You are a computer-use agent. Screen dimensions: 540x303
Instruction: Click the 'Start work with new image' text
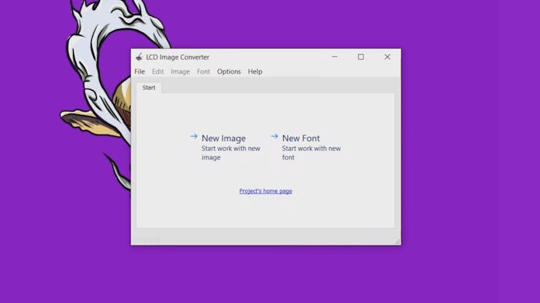tap(231, 153)
